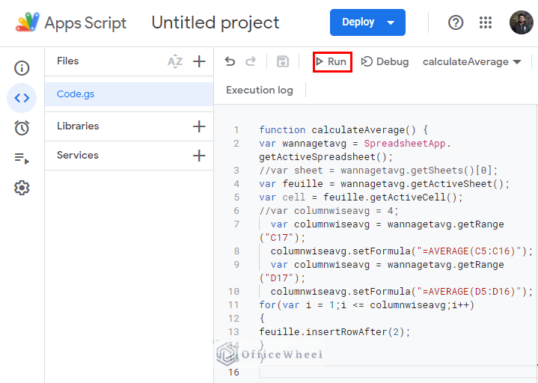Open Project Settings gear icon

tap(22, 188)
